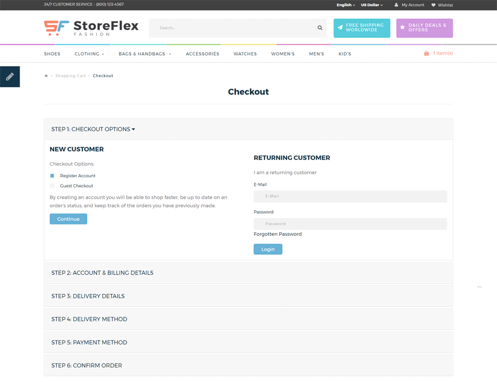Click the Free Shipping Worldwide banner
Image resolution: width=497 pixels, height=384 pixels.
[x=362, y=28]
